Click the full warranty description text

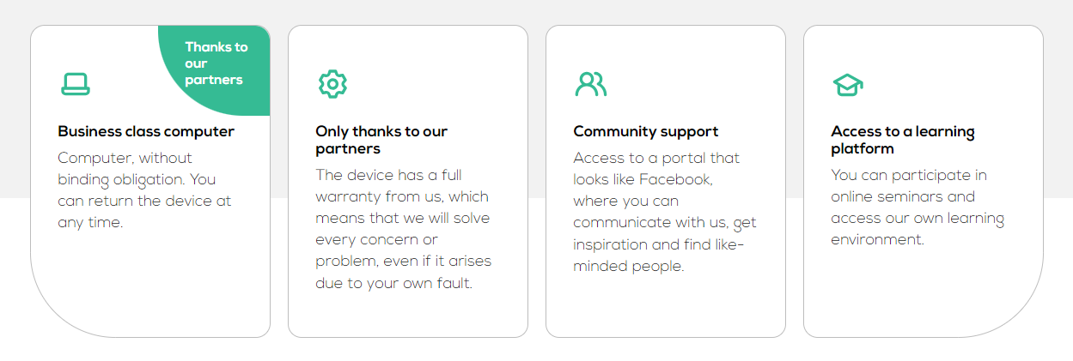click(403, 228)
